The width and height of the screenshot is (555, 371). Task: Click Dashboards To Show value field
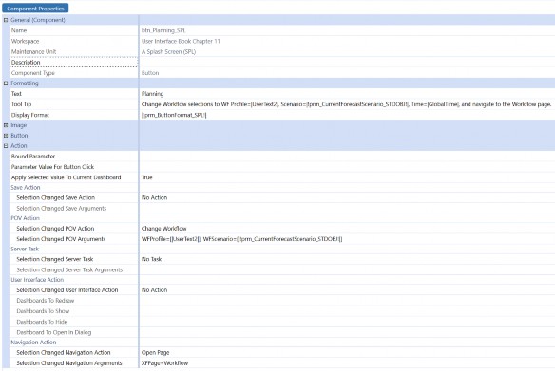(347, 311)
